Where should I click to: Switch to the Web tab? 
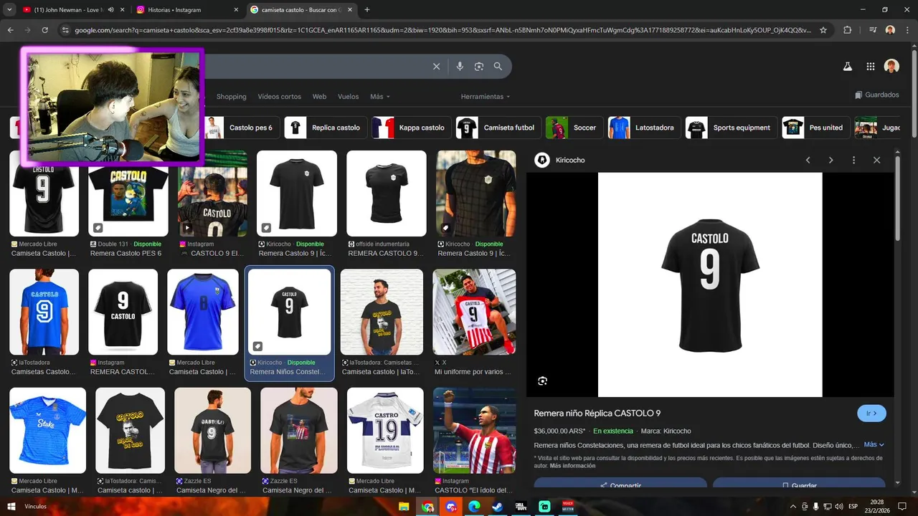(319, 97)
